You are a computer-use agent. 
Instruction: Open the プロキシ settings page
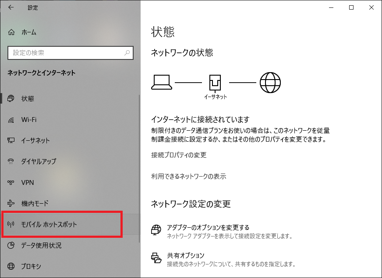(31, 266)
